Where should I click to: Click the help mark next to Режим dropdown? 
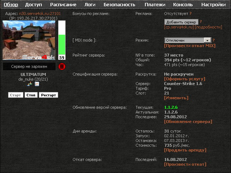[x=214, y=40]
